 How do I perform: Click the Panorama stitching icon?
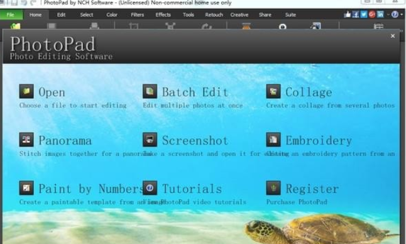[26, 140]
